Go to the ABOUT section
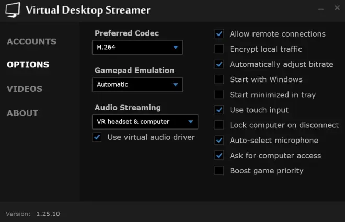This screenshot has height=222, width=345. tap(22, 113)
